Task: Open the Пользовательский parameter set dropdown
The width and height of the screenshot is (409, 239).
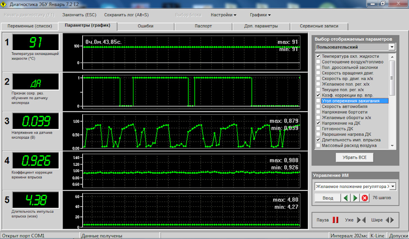Action: click(x=392, y=47)
